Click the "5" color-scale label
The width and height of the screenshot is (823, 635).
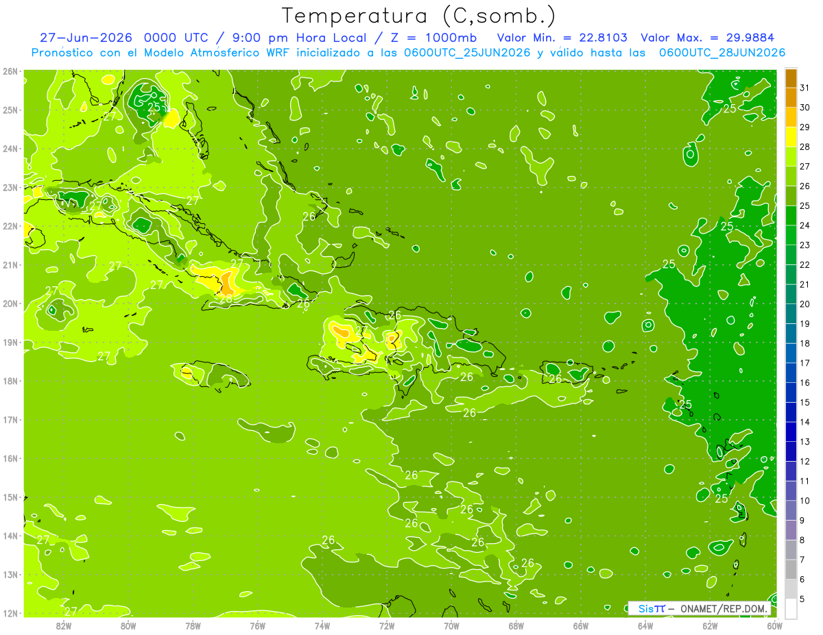pos(802,599)
